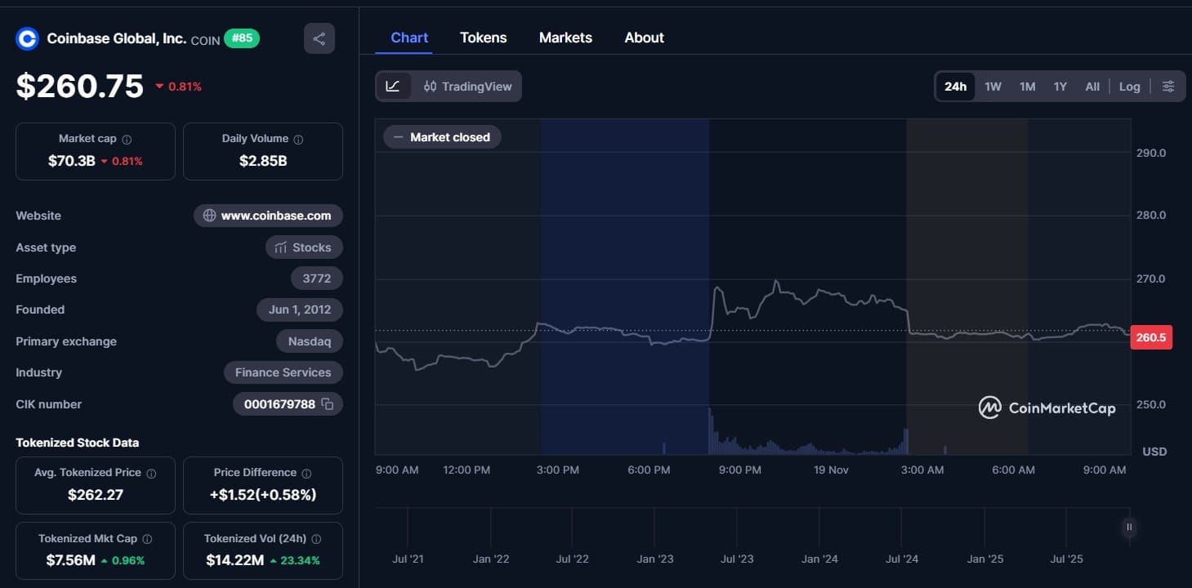Viewport: 1192px width, 588px height.
Task: Switch to TradingView candlestick view
Action: (x=470, y=86)
